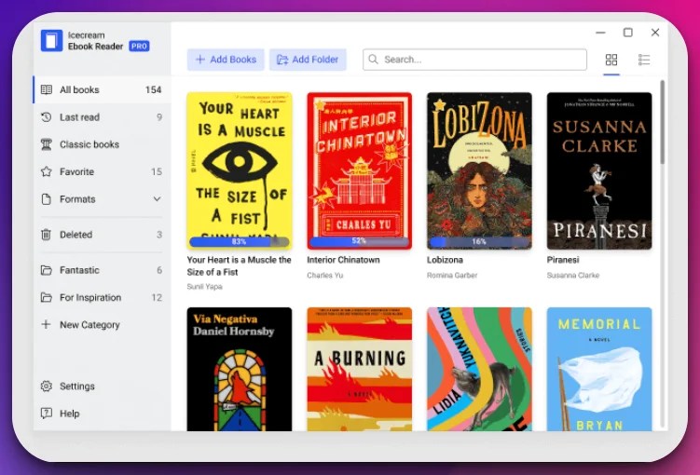Click author name 'Sunil Yapa'
This screenshot has height=475, width=700.
(204, 286)
